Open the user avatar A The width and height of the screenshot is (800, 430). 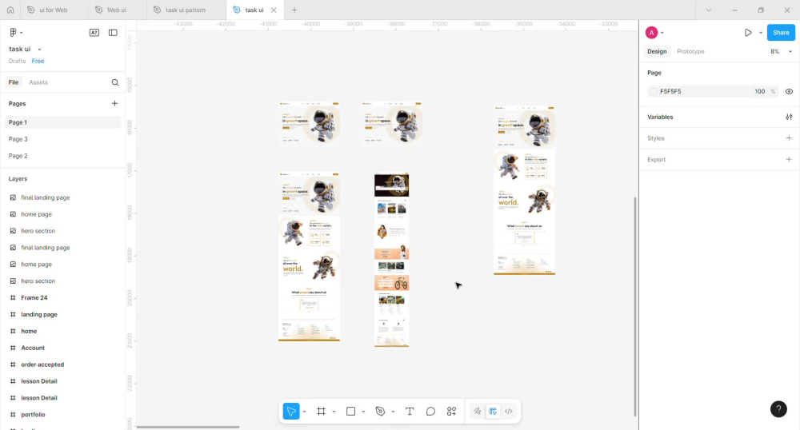(x=651, y=33)
